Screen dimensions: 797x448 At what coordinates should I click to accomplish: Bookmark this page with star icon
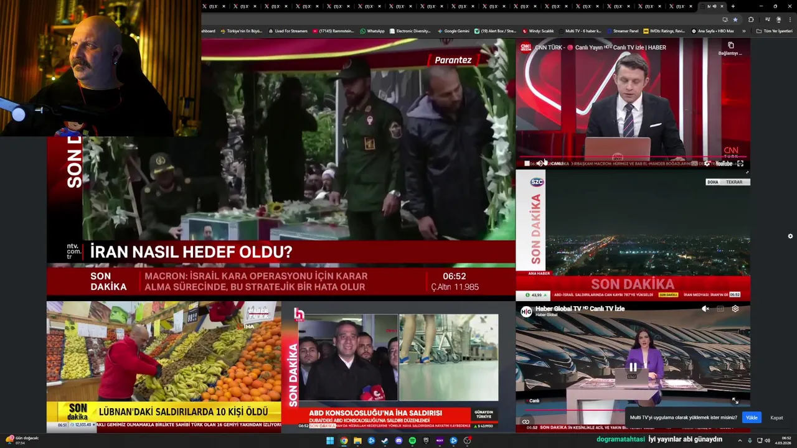(735, 19)
